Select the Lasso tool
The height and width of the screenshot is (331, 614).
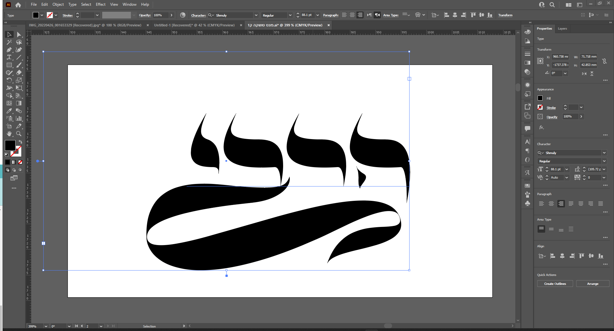tap(19, 42)
